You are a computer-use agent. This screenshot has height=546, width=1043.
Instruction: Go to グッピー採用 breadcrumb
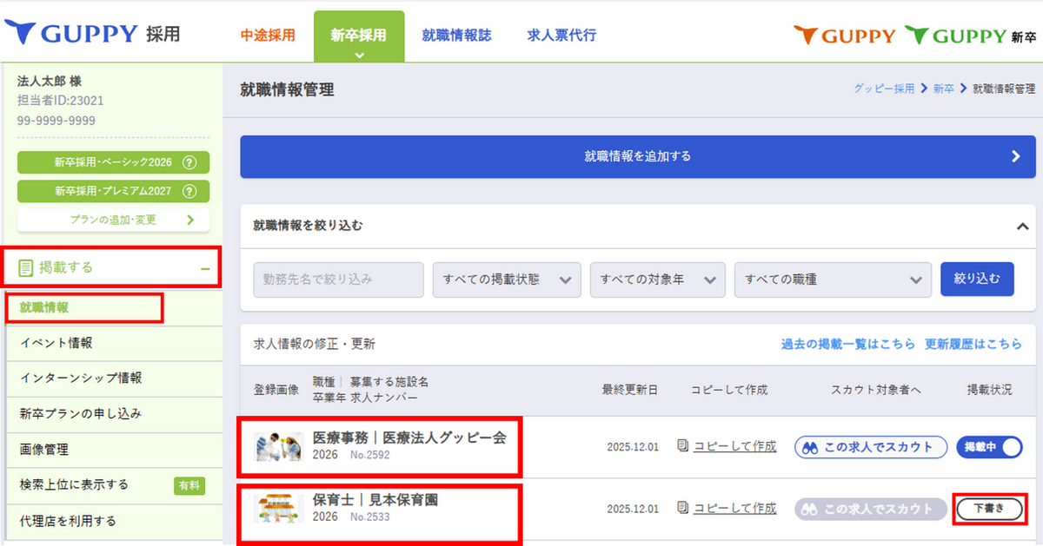(884, 89)
